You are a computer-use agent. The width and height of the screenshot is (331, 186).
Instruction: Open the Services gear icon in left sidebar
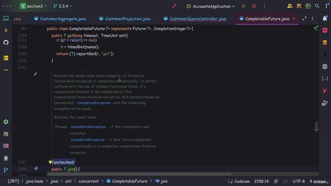6,122
